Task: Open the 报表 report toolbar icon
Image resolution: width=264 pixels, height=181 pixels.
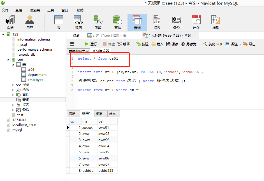Action: pos(157,23)
